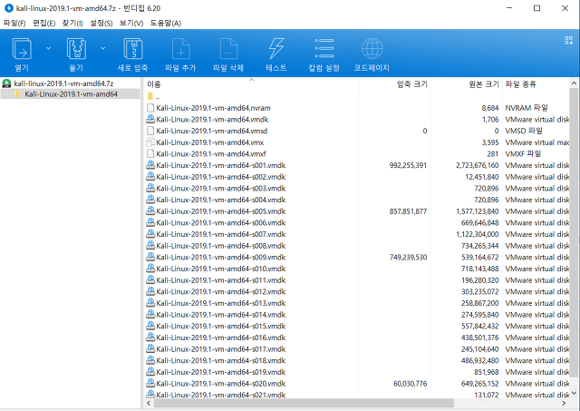
Task: Click the 코드페이지 globe icon
Action: 372,48
